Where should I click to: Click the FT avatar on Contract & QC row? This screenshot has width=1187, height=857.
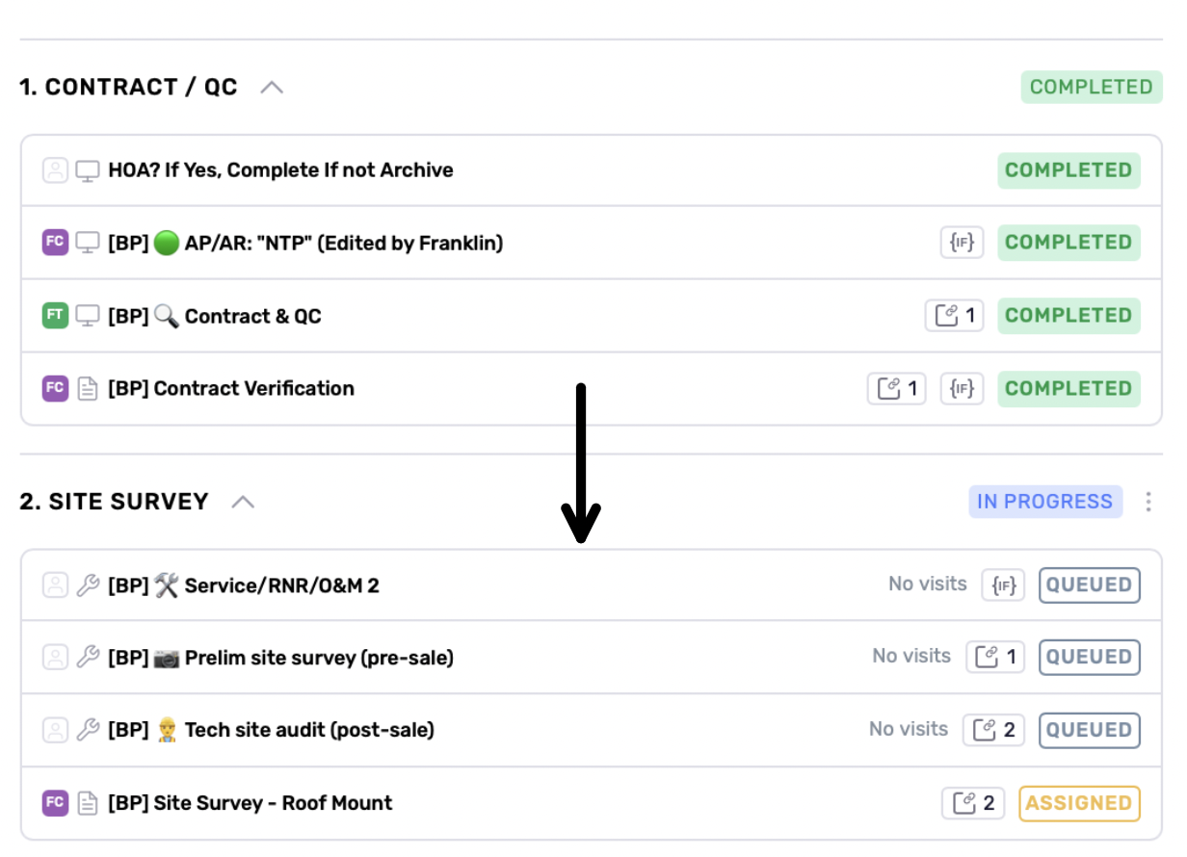[56, 316]
